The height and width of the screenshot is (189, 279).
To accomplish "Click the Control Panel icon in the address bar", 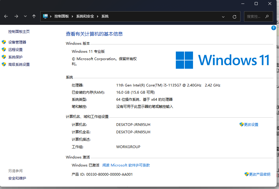I will point(46,16).
